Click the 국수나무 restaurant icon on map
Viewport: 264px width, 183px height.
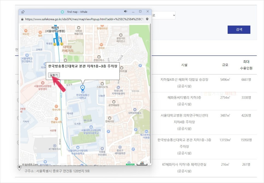56,106
